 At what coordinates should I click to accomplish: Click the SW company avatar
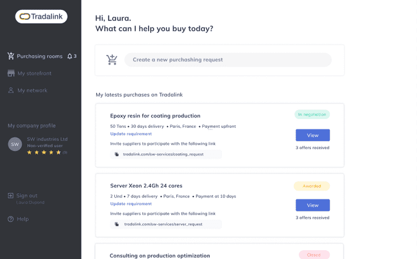(x=15, y=144)
